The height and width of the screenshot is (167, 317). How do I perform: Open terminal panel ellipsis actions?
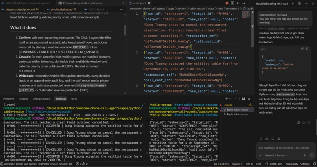235,99
